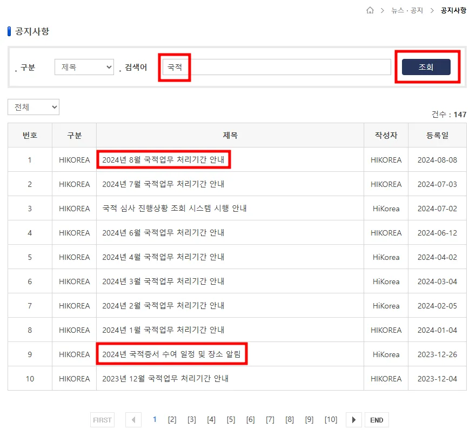Click date cell 2024-04-02
Screen dimensions: 476x436
point(437,257)
